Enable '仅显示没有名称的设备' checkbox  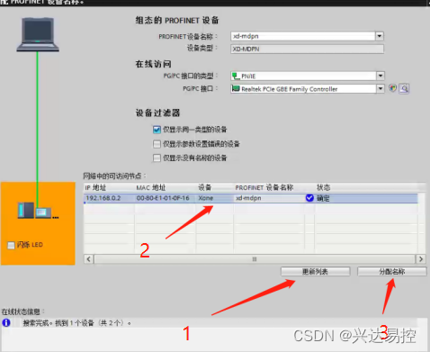[157, 158]
